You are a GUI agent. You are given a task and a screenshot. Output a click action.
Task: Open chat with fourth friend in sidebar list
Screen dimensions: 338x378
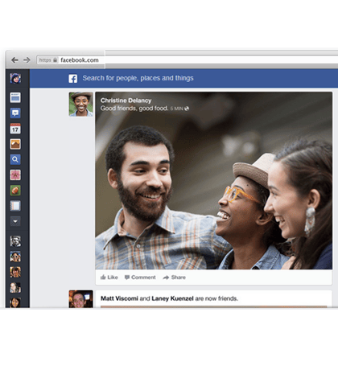pyautogui.click(x=15, y=288)
